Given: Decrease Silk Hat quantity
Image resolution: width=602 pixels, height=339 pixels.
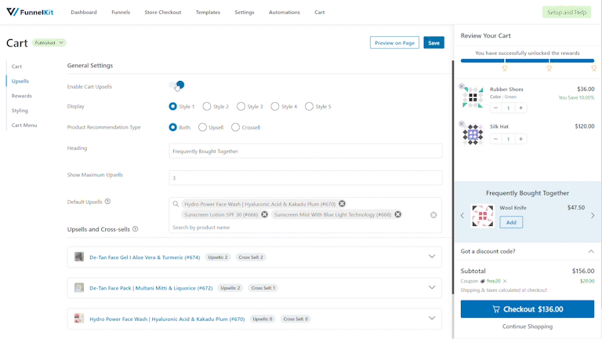Looking at the screenshot, I should [x=495, y=139].
